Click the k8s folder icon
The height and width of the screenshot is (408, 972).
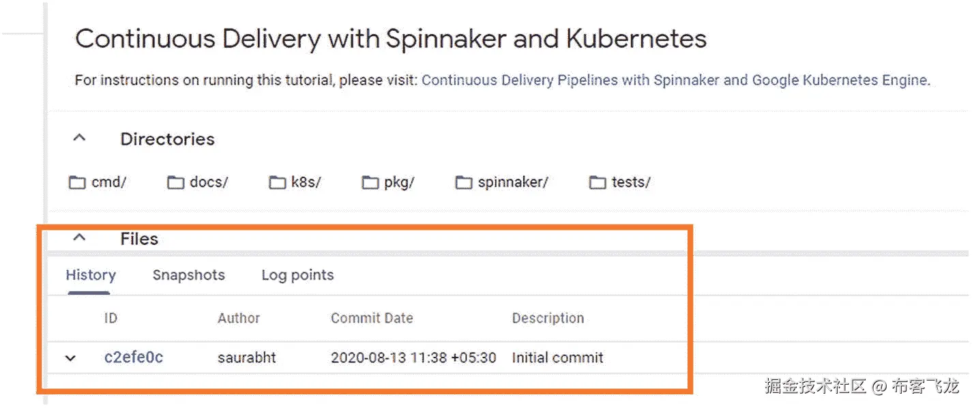pyautogui.click(x=277, y=183)
